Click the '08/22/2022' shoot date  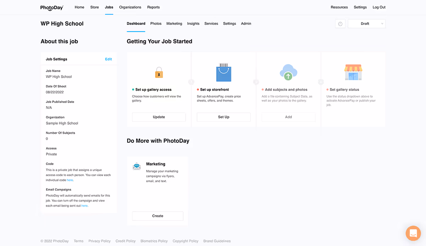55,92
